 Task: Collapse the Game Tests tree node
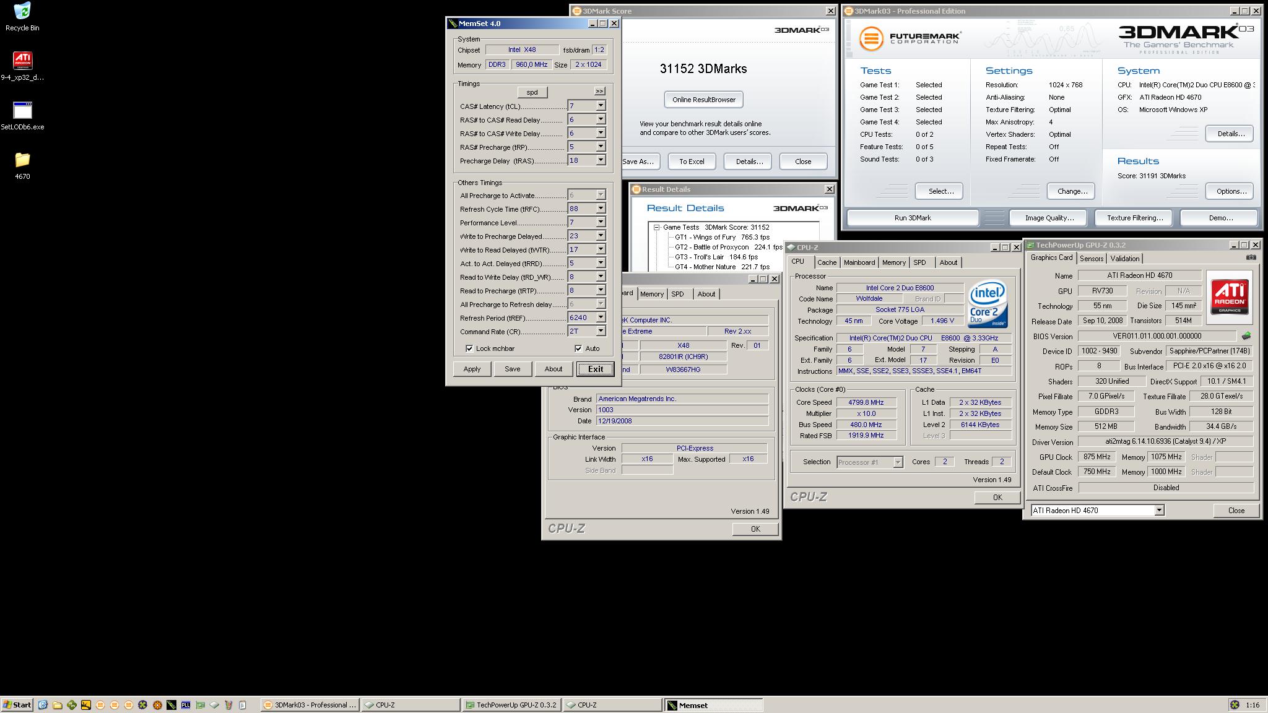click(x=657, y=227)
